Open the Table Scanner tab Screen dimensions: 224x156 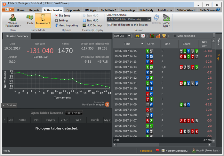click(208, 10)
